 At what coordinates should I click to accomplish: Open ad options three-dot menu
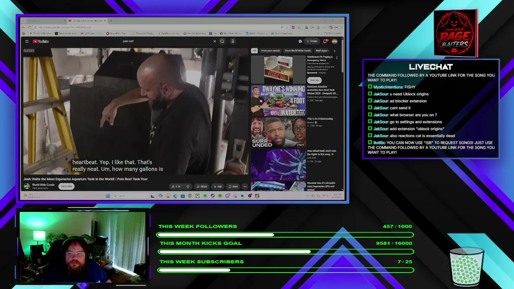(x=337, y=58)
